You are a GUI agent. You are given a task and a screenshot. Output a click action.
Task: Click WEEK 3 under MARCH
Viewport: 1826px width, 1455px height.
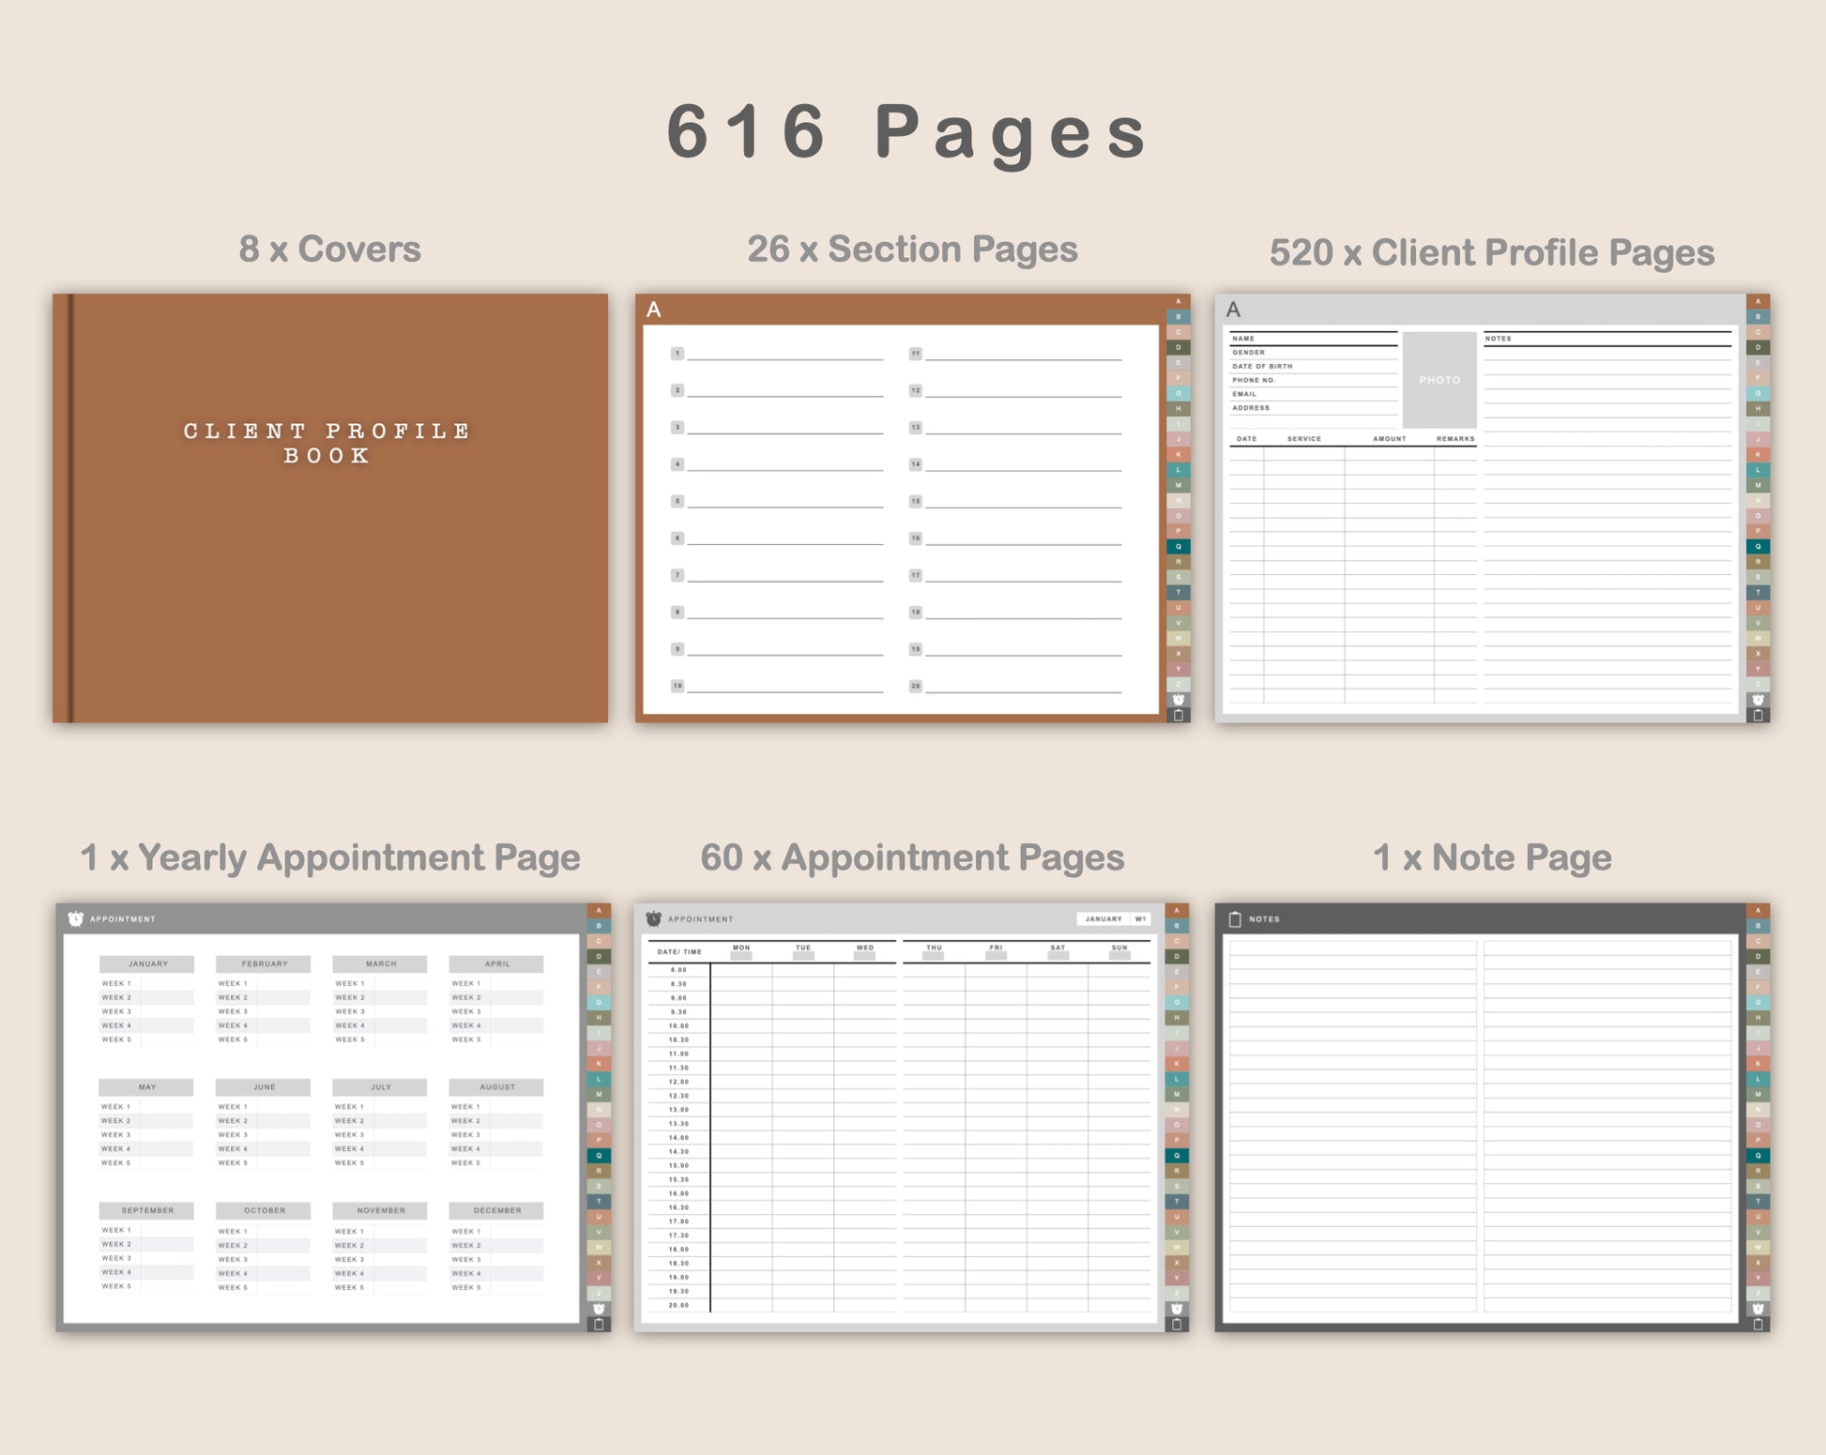(x=380, y=1012)
